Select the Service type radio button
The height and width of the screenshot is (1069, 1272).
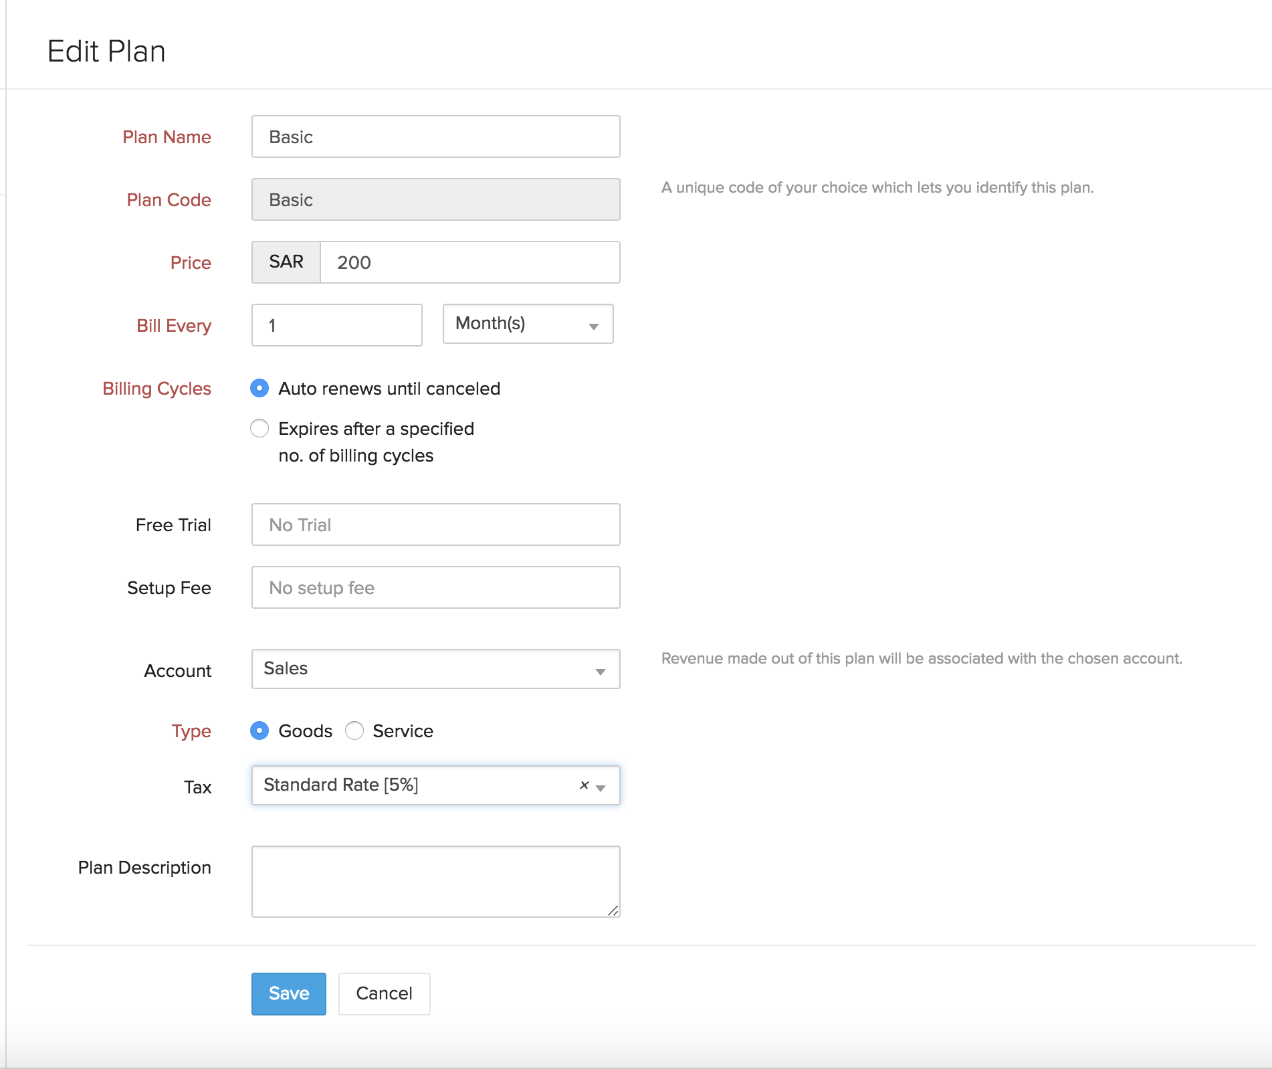click(x=354, y=731)
